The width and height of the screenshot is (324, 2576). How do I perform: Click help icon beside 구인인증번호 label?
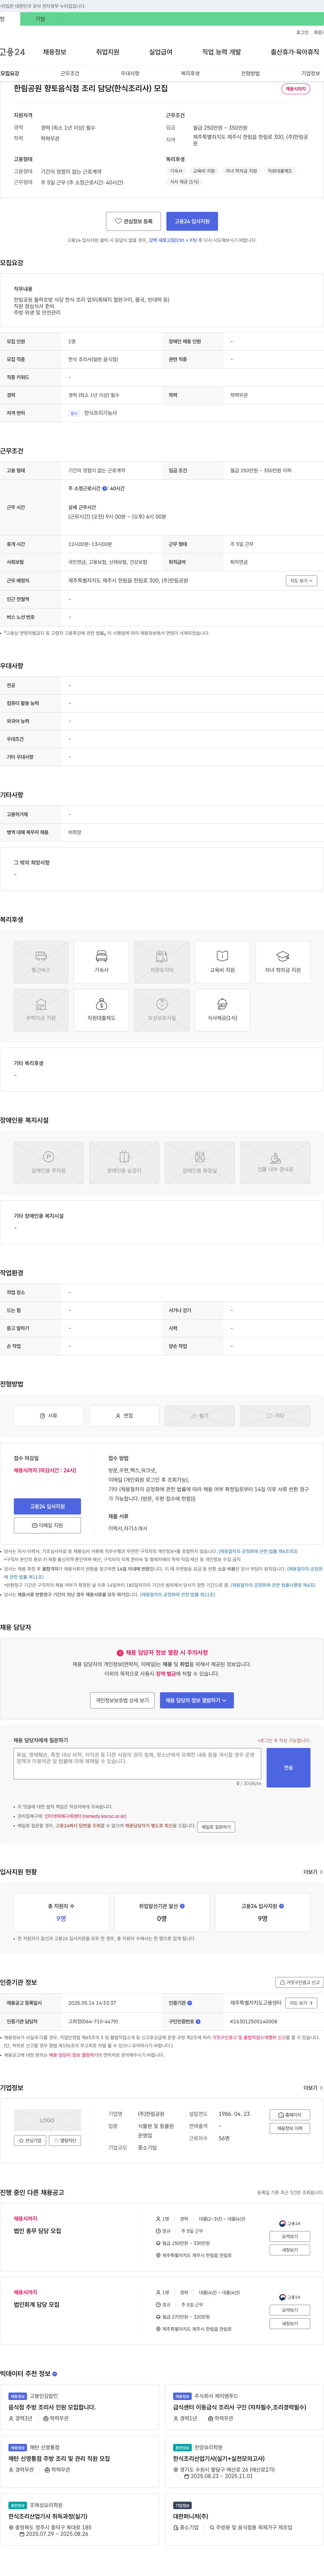coord(198,2021)
